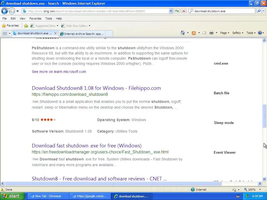Click the freedownloadmanager.org URL
This screenshot has width=267, height=200.
point(100,152)
